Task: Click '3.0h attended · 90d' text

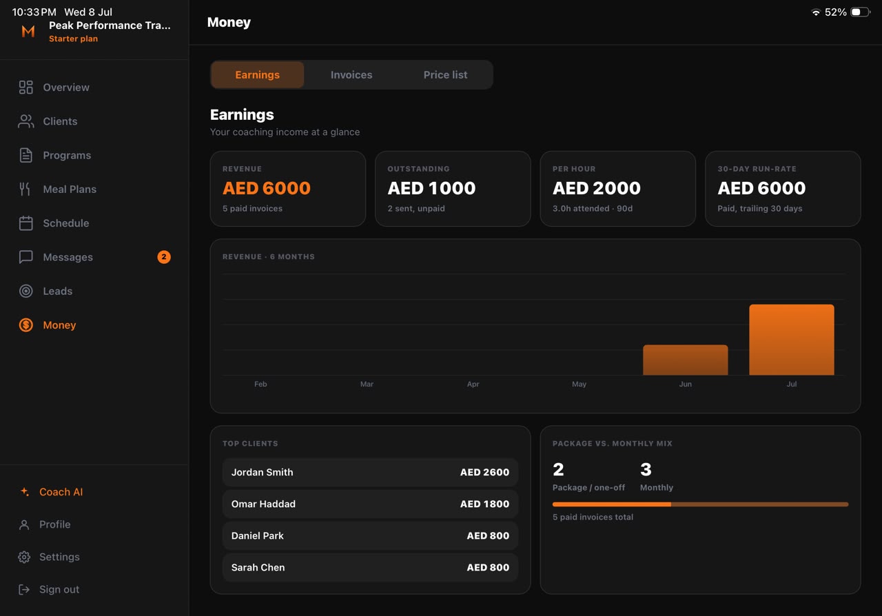Action: [593, 208]
